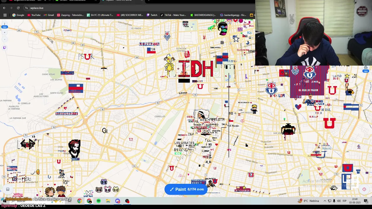Click the LA FARFANA SUR map label
This screenshot has width=372, height=209.
click(x=18, y=118)
